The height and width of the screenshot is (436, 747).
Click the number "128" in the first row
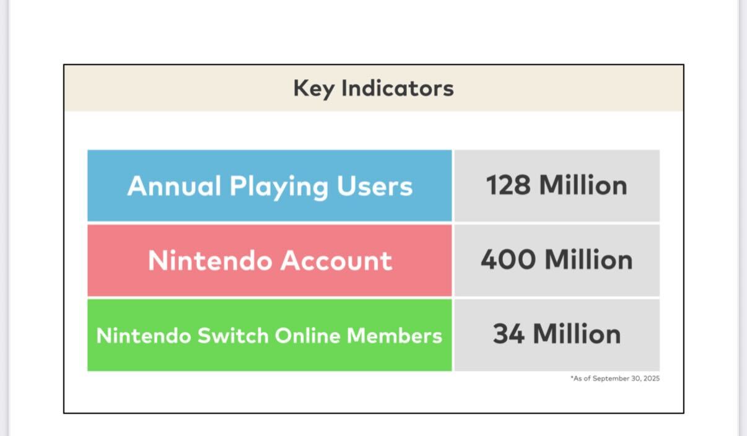coord(507,186)
